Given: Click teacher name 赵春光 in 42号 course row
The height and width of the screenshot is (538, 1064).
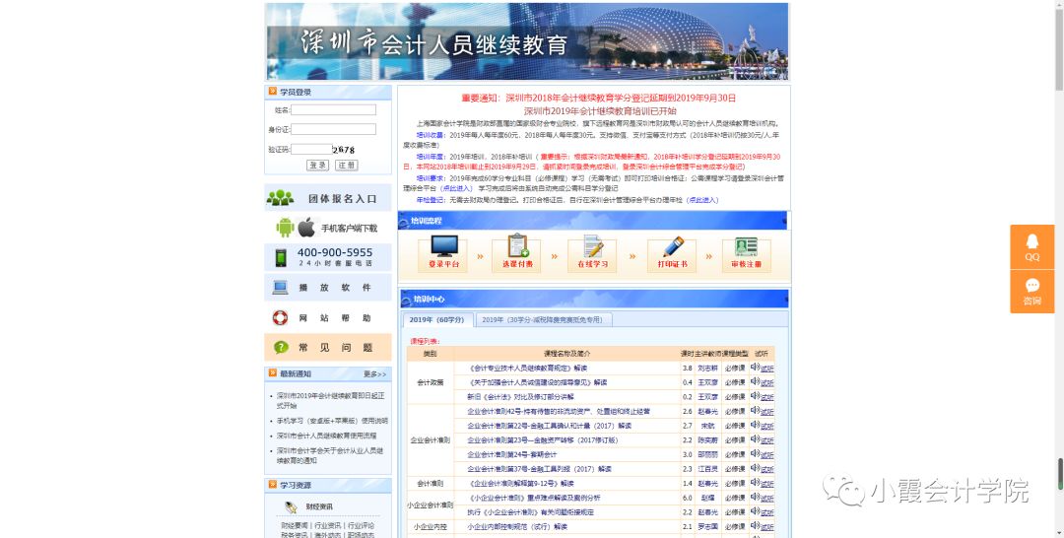Looking at the screenshot, I should [707, 411].
